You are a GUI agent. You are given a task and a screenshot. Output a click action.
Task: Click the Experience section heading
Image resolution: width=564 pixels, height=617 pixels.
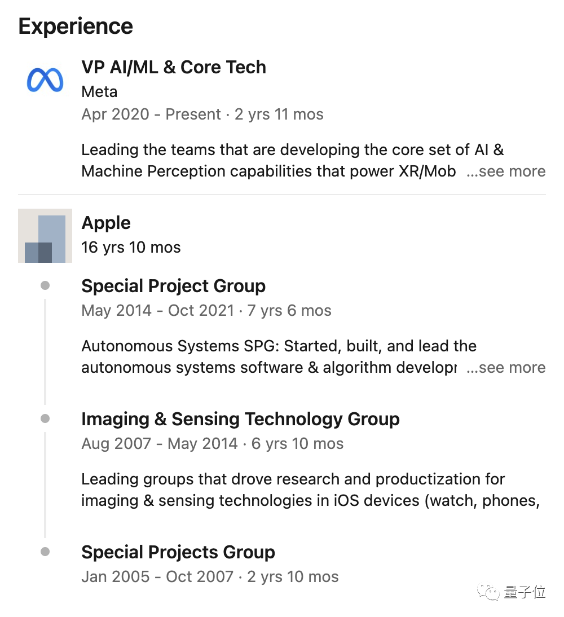76,27
